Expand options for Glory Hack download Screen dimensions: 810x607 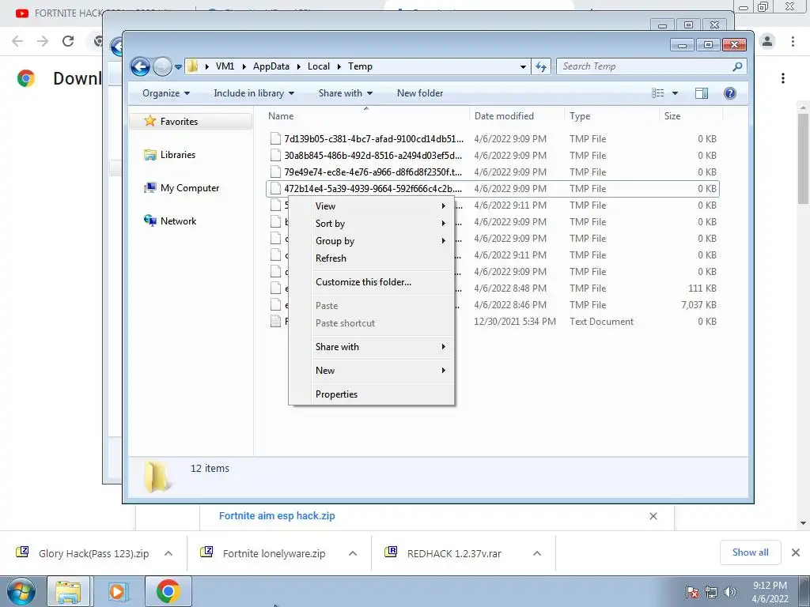coord(168,553)
